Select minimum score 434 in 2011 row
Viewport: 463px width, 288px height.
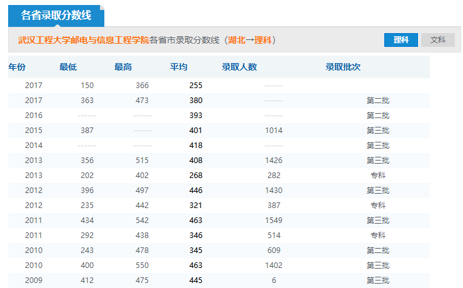click(x=87, y=221)
